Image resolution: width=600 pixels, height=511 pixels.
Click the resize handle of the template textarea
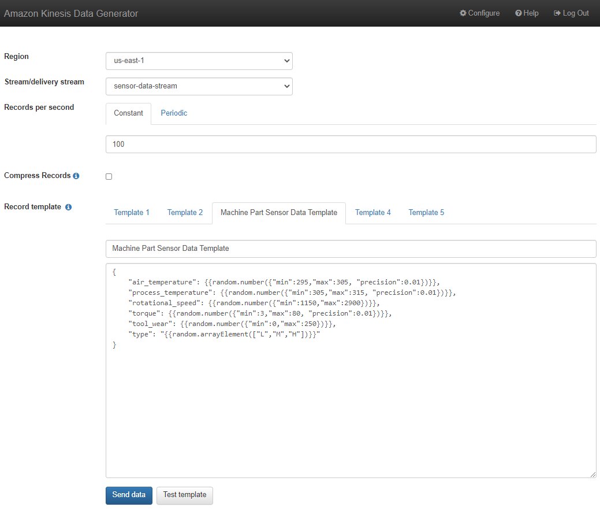click(592, 475)
